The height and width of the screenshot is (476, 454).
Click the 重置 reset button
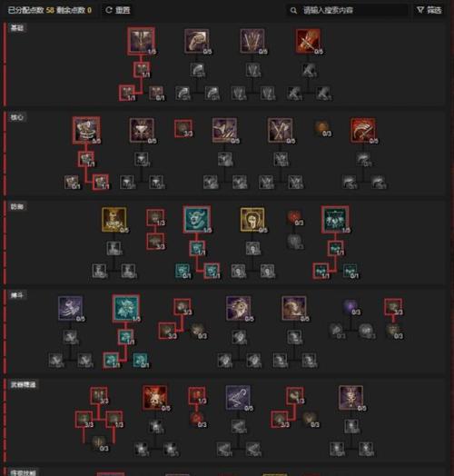tap(118, 10)
